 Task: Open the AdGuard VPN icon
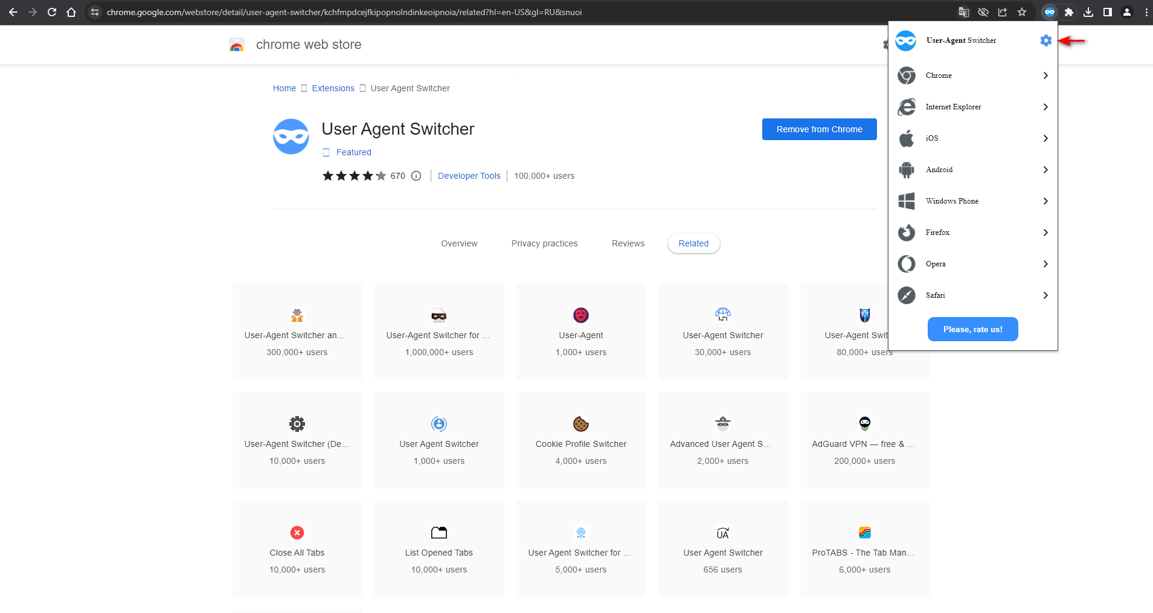(x=865, y=424)
